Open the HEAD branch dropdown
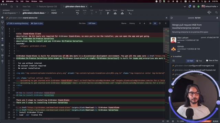The width and height of the screenshot is (220, 123). point(57,13)
